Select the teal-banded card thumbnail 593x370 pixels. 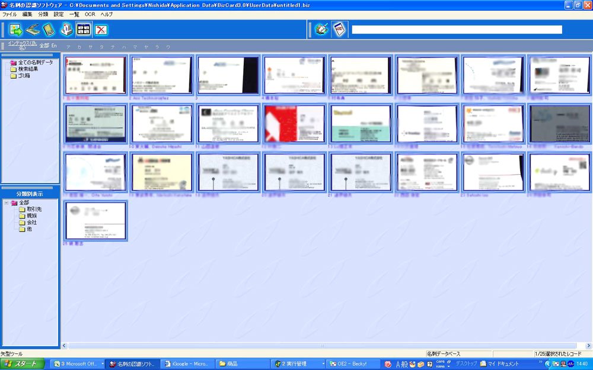point(361,124)
